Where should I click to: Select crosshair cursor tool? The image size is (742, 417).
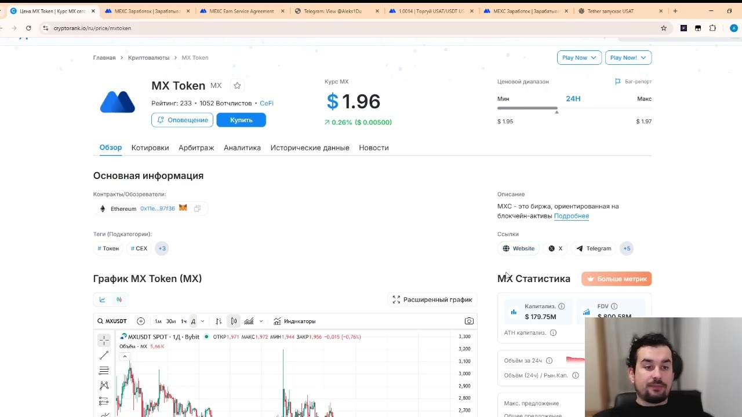[x=104, y=340]
